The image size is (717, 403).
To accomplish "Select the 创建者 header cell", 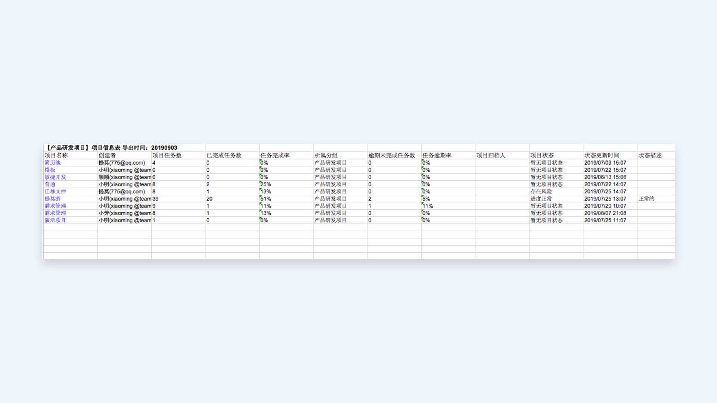I will 124,155.
